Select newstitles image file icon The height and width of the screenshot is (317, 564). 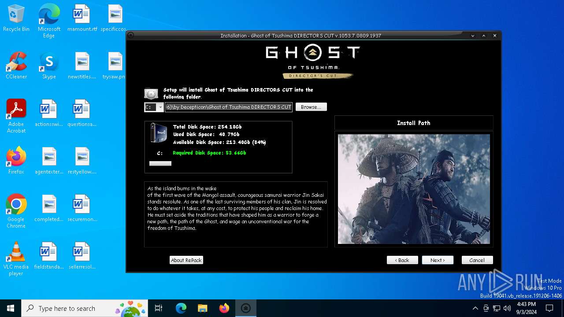(82, 66)
